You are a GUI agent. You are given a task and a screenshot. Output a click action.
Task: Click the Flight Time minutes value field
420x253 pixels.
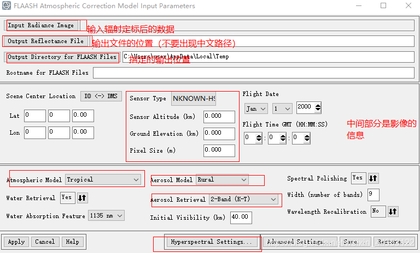(274, 138)
